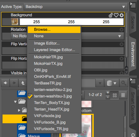Click the Background property settings gear icon
139x137 pixels.
(122, 15)
